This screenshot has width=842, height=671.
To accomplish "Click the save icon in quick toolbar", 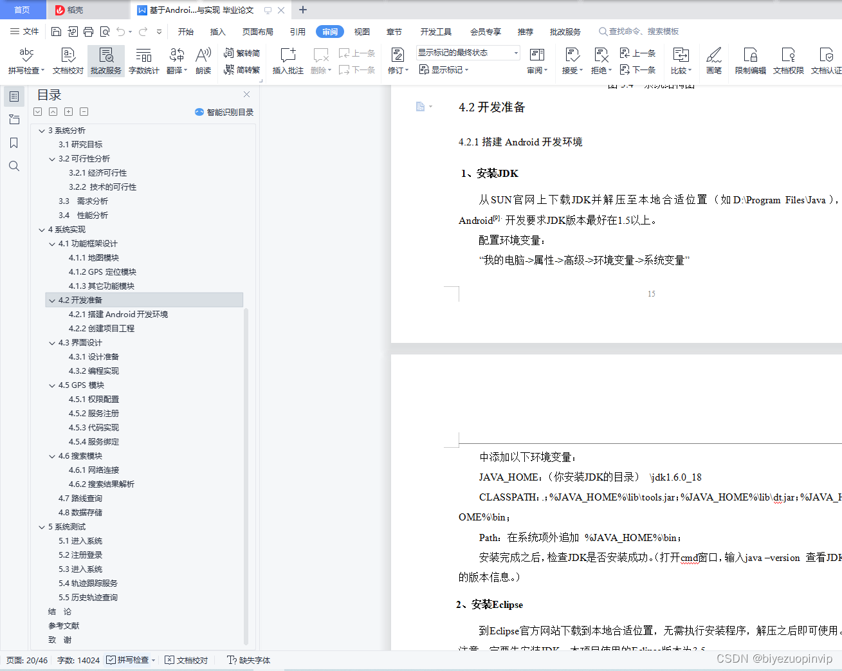I will [56, 32].
